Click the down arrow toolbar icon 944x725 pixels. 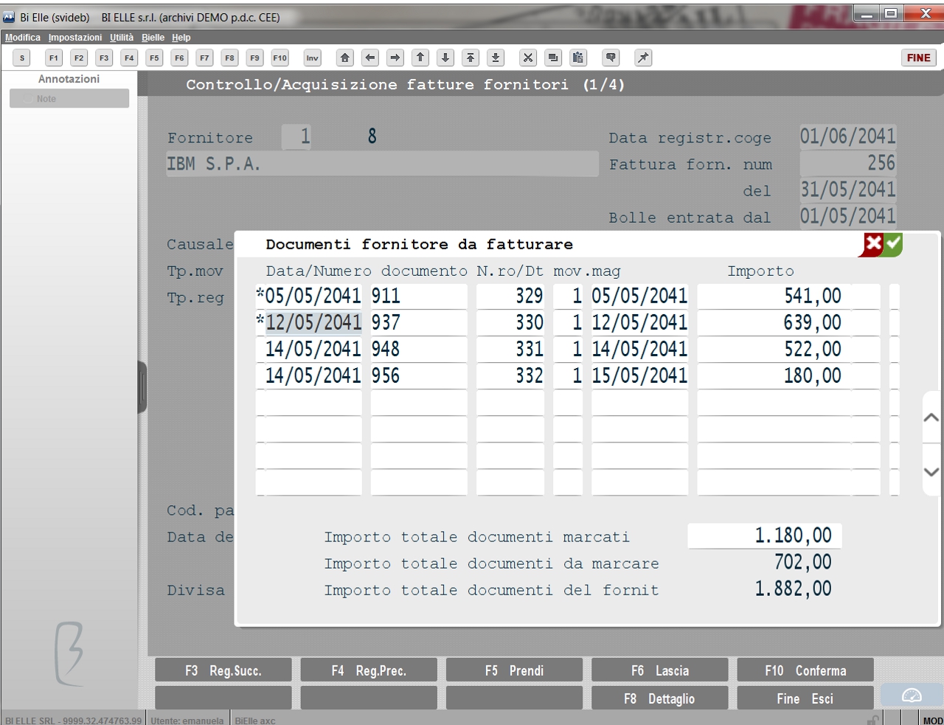coord(445,58)
